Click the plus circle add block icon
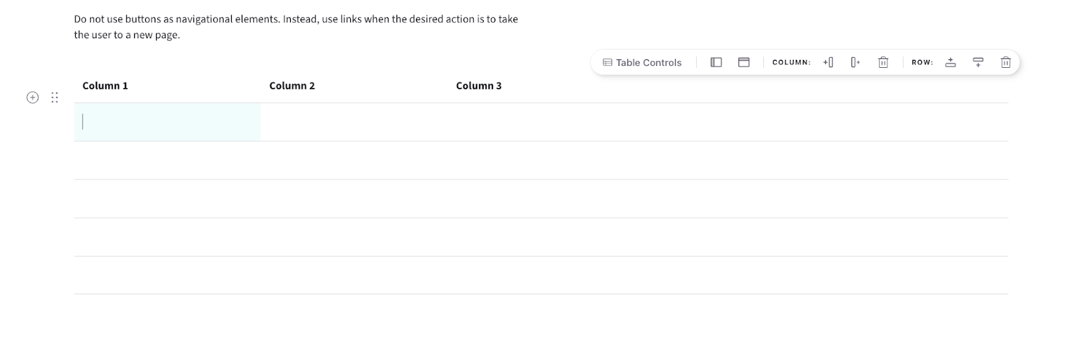 coord(32,97)
